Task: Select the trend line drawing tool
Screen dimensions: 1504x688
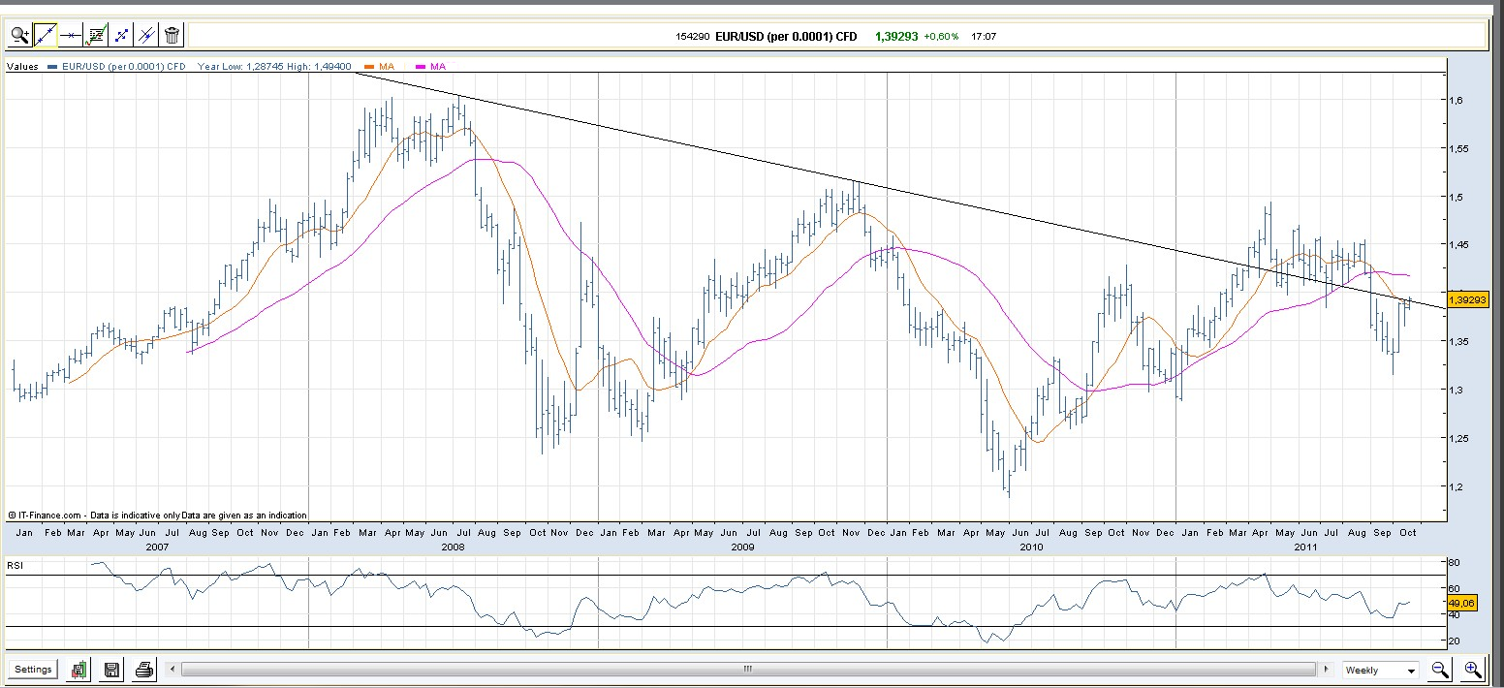Action: coord(46,36)
